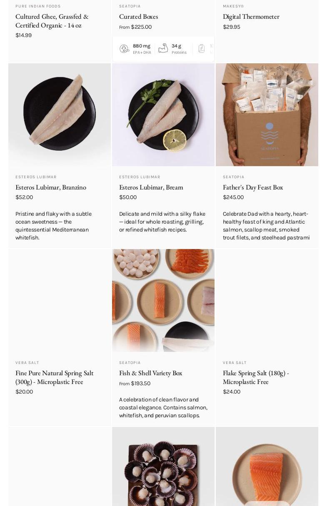Open Fine Pure Natural Spring Salt product

pyautogui.click(x=55, y=377)
